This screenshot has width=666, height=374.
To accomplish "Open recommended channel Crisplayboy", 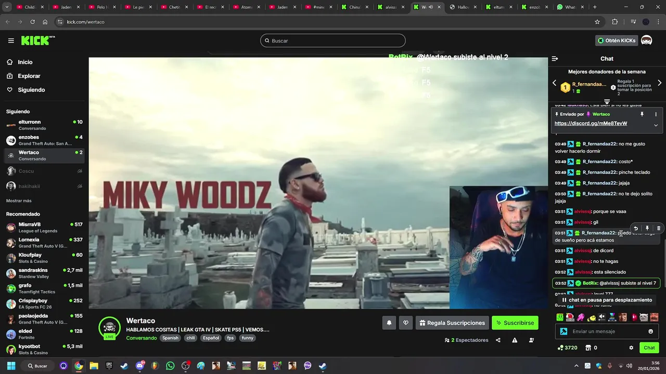I will pyautogui.click(x=44, y=303).
